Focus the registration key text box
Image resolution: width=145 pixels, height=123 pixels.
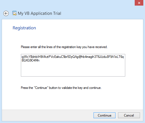click(73, 65)
